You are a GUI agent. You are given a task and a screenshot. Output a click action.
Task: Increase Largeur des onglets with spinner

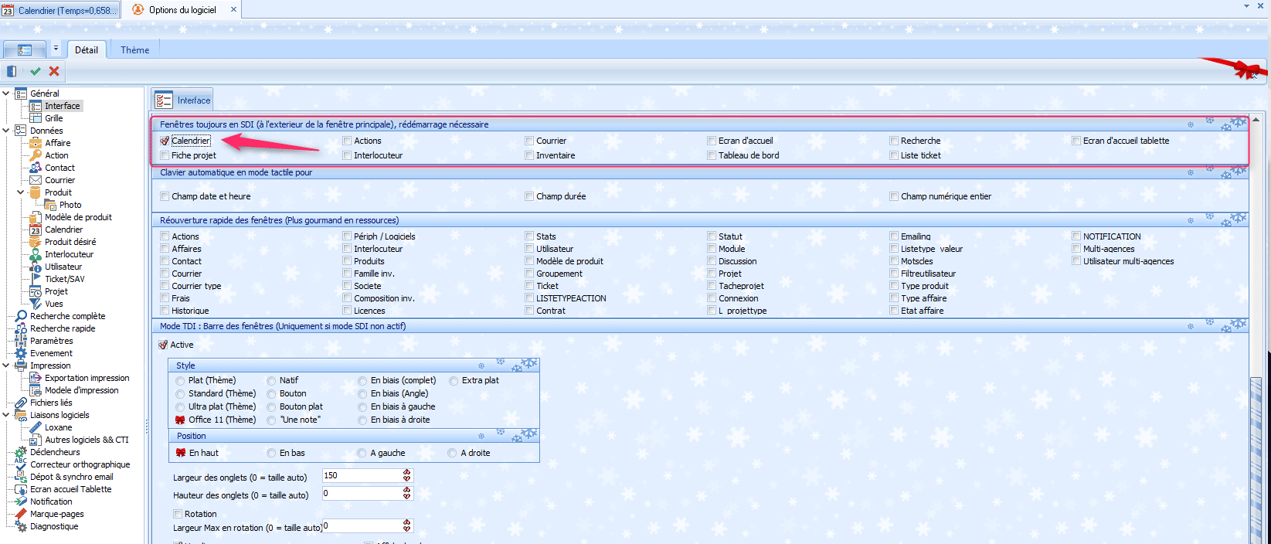(x=407, y=472)
